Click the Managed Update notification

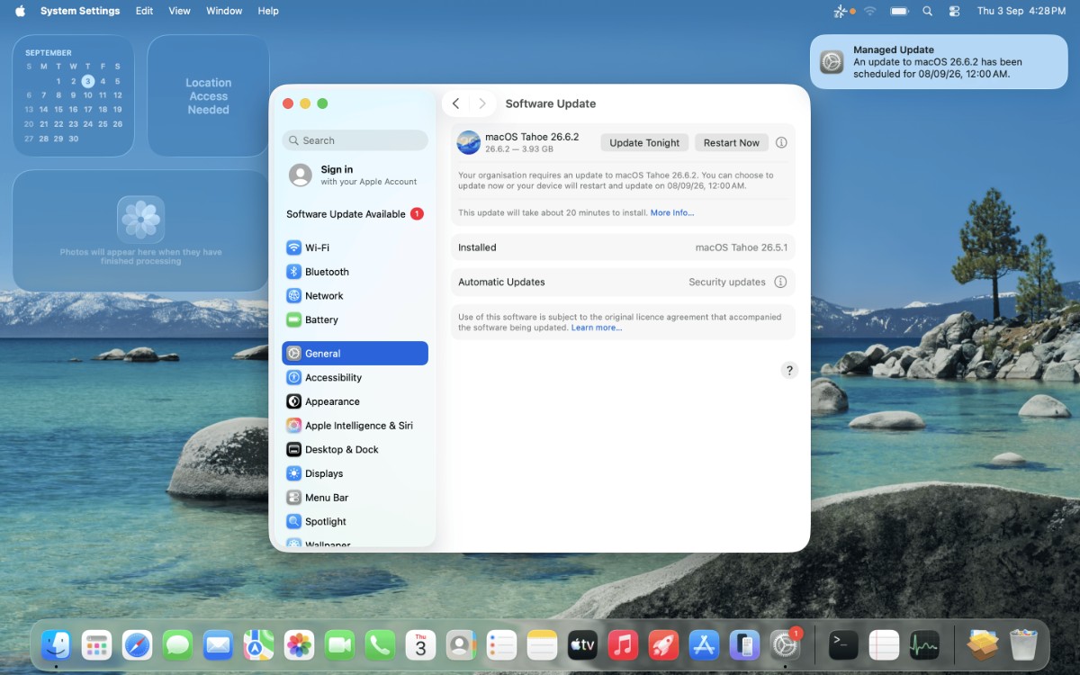pyautogui.click(x=939, y=62)
